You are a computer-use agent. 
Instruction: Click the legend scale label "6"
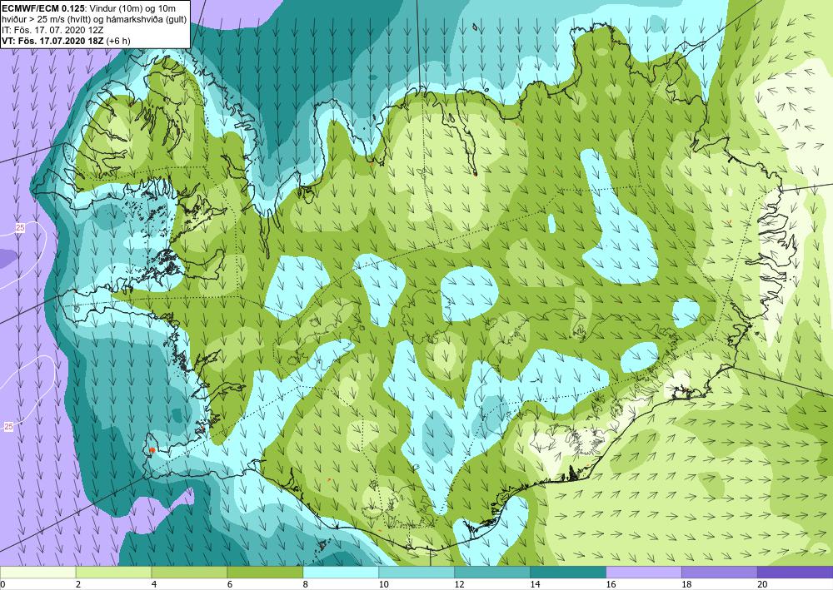230,585
